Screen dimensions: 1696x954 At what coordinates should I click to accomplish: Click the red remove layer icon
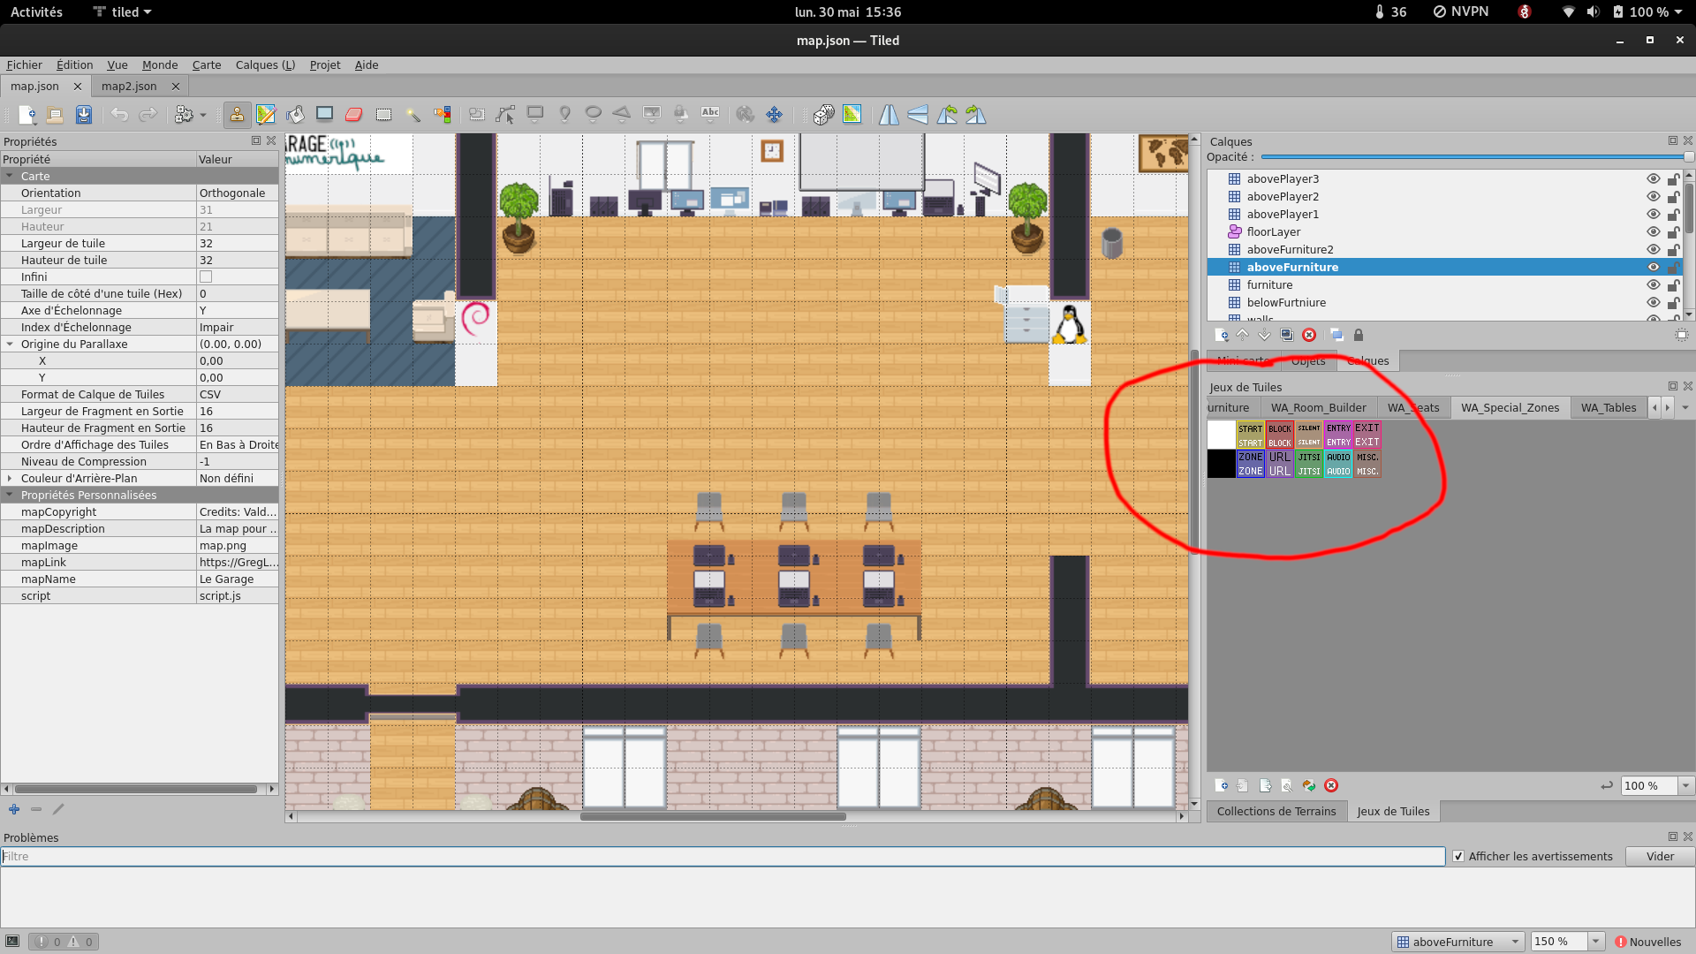(1309, 335)
